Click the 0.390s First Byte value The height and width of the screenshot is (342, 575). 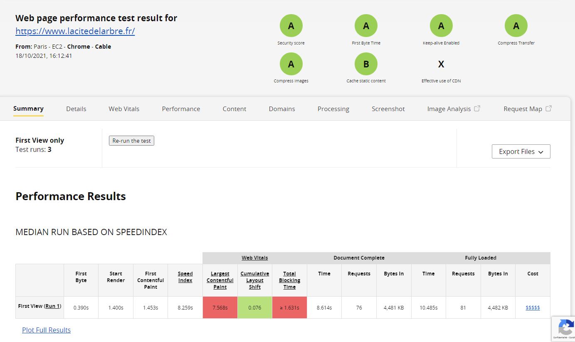point(81,308)
